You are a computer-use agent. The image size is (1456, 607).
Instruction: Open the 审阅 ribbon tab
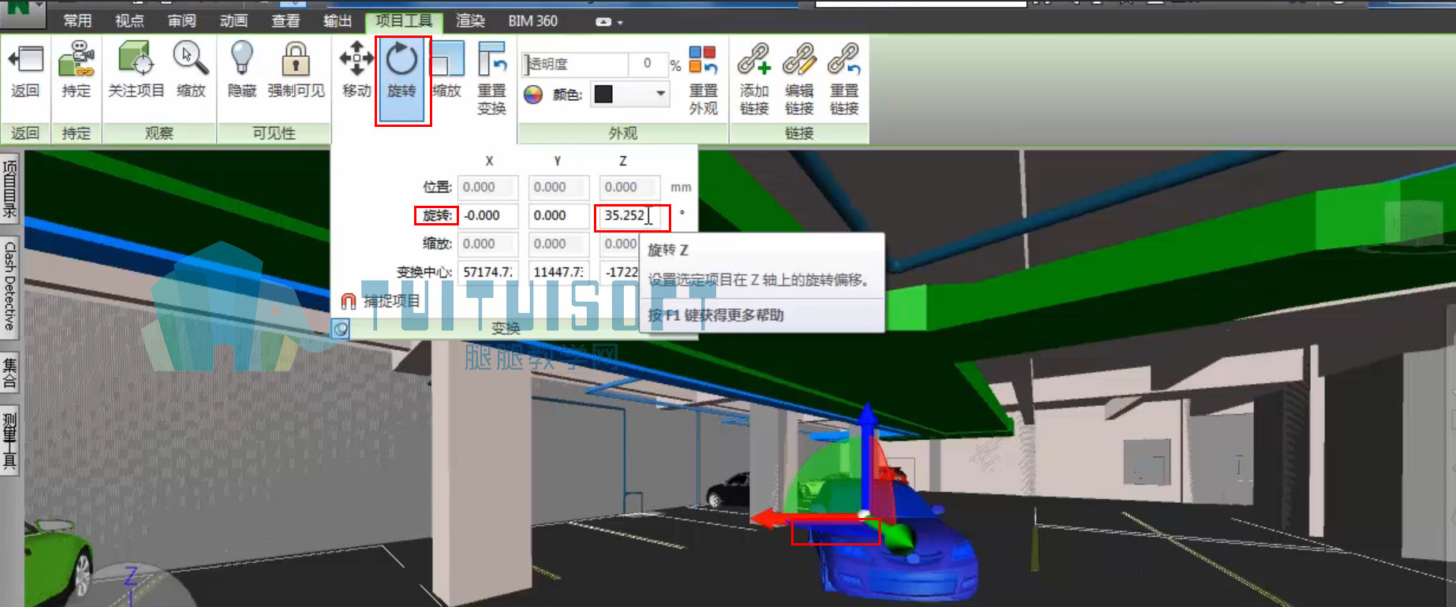click(x=181, y=20)
